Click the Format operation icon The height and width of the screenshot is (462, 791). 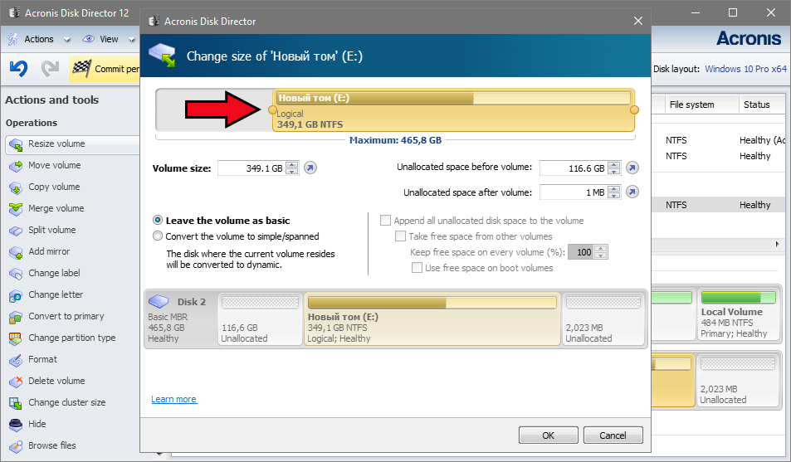click(x=15, y=360)
